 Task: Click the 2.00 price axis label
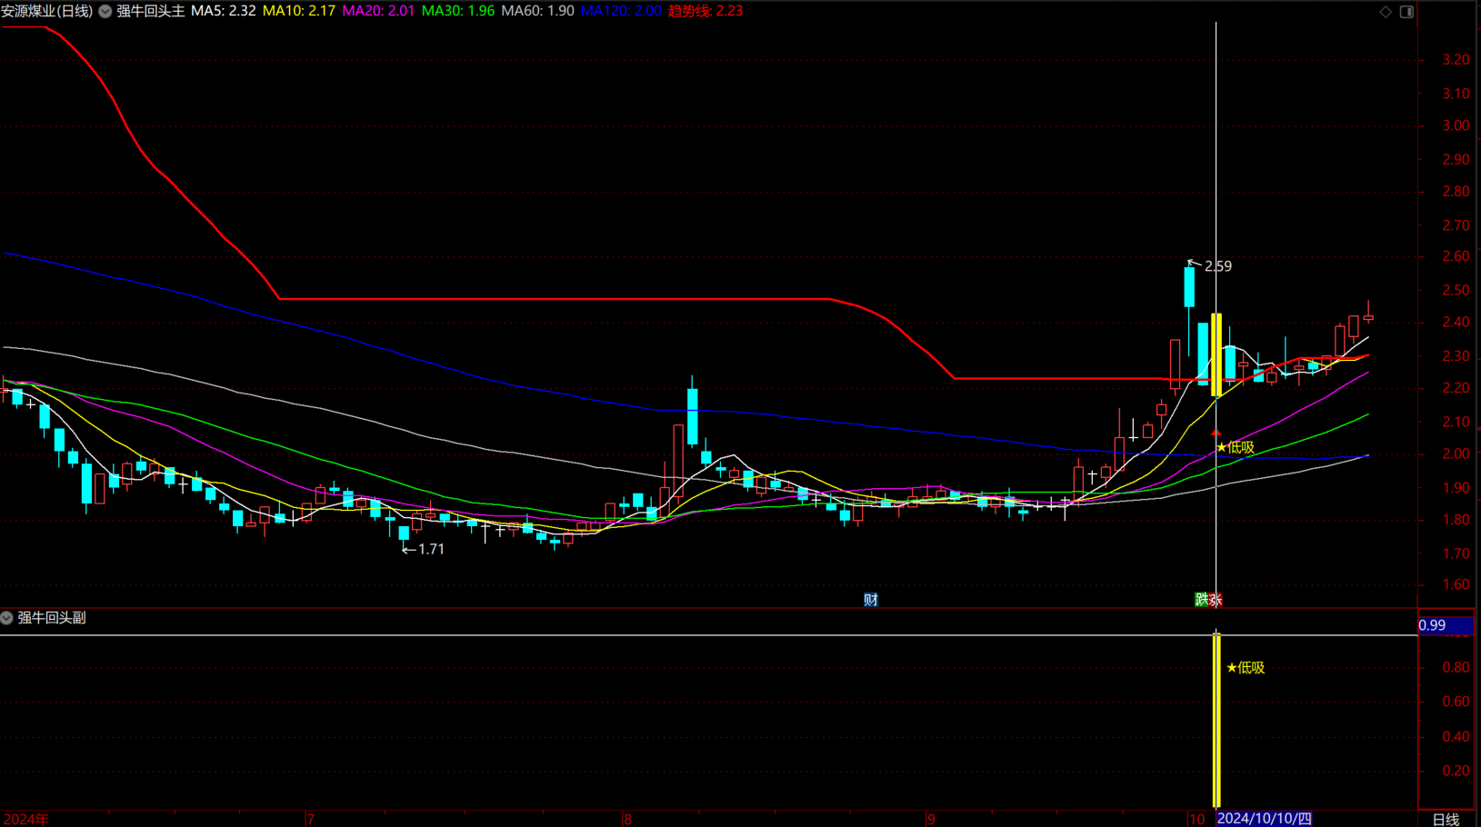[1456, 454]
